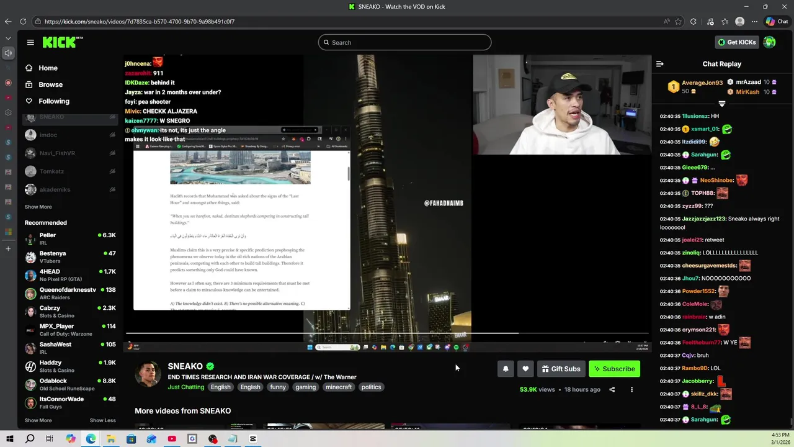Open the Tomkatz followed channel
This screenshot has height=447, width=794.
[x=70, y=171]
